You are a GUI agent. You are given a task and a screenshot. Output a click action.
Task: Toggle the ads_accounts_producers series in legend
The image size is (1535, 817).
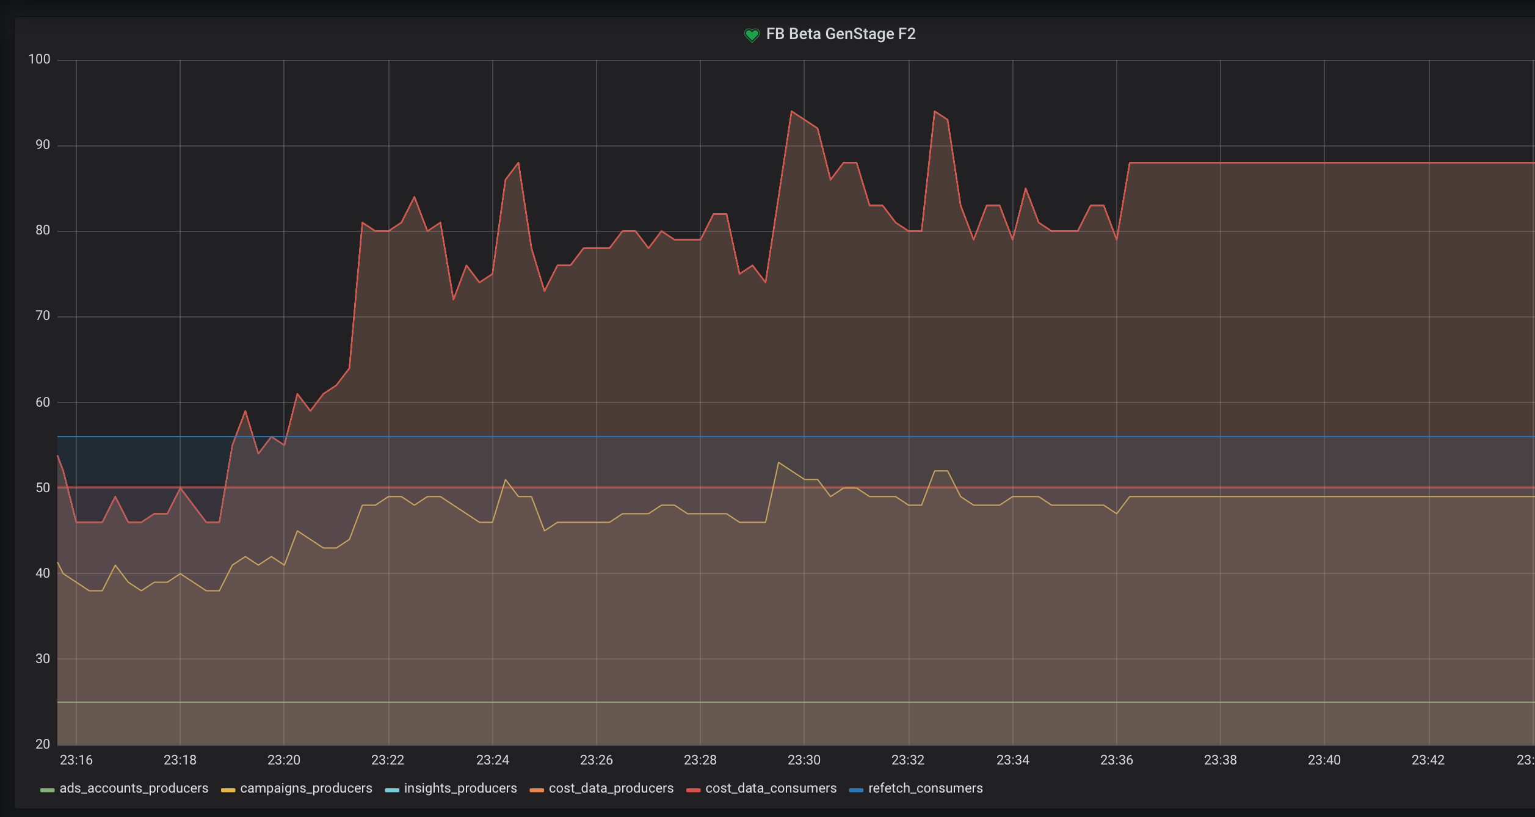coord(134,788)
